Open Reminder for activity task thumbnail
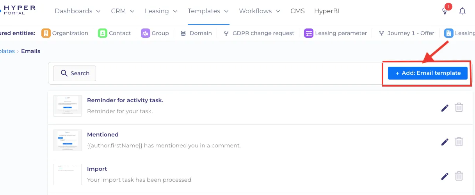The height and width of the screenshot is (195, 475). point(68,106)
